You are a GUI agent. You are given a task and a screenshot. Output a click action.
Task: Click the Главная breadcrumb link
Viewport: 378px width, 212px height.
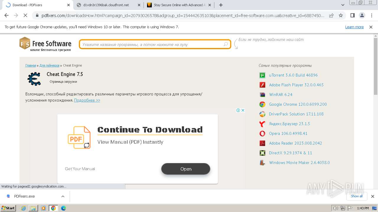31,65
